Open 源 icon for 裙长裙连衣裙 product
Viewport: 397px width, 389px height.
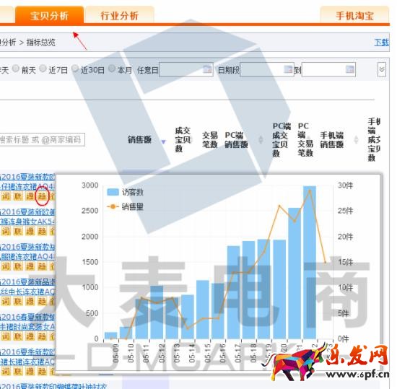tap(30, 371)
